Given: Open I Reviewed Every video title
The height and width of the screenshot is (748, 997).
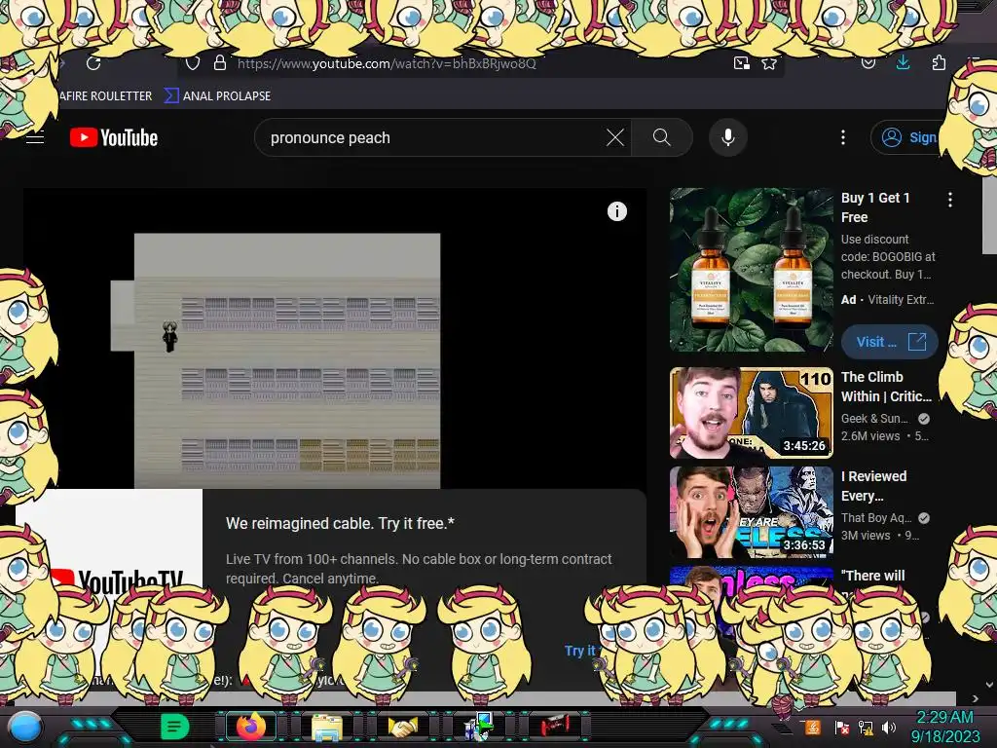Looking at the screenshot, I should pos(873,486).
